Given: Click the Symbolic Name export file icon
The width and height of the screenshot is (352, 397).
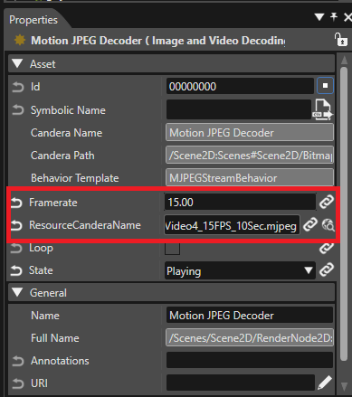Looking at the screenshot, I should (x=324, y=110).
